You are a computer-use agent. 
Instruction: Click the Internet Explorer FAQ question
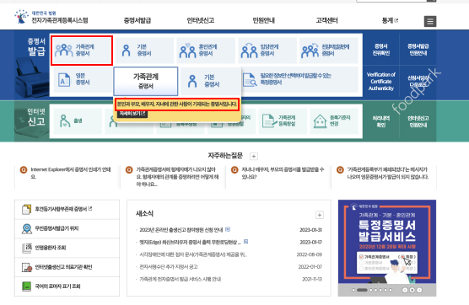click(x=71, y=173)
